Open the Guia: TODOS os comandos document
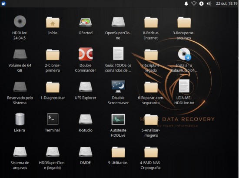 [118, 53]
